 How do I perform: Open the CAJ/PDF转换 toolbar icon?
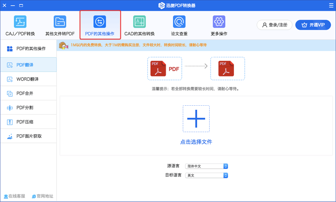[20, 21]
